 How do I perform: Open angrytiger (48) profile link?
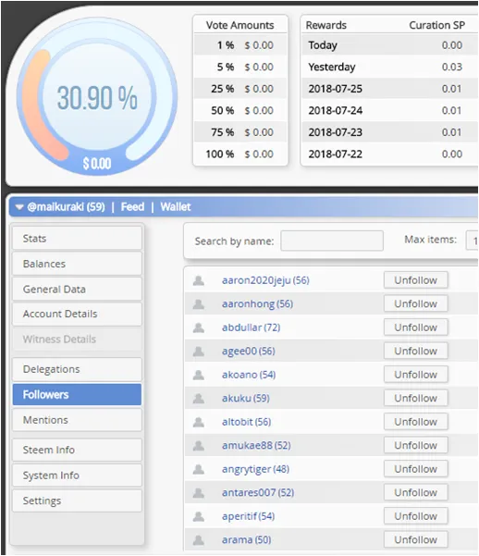point(255,469)
